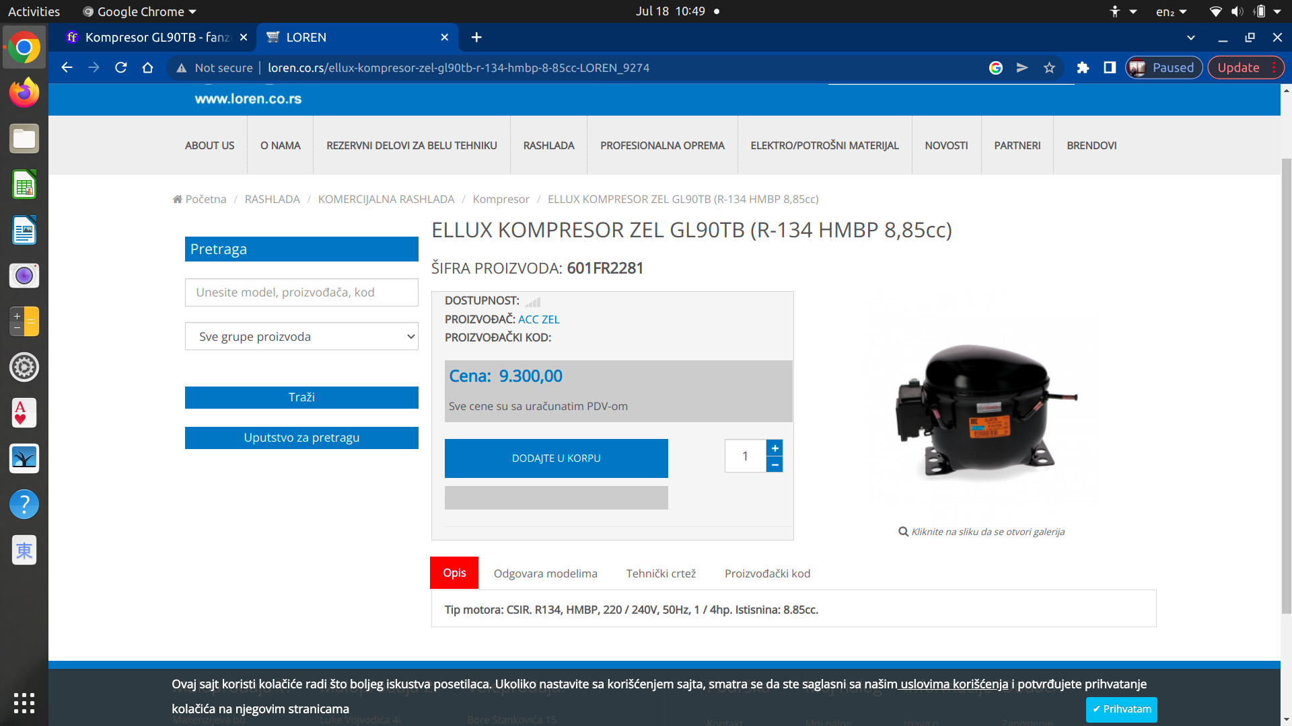Decrease quantity with the minus stepper

pyautogui.click(x=775, y=465)
